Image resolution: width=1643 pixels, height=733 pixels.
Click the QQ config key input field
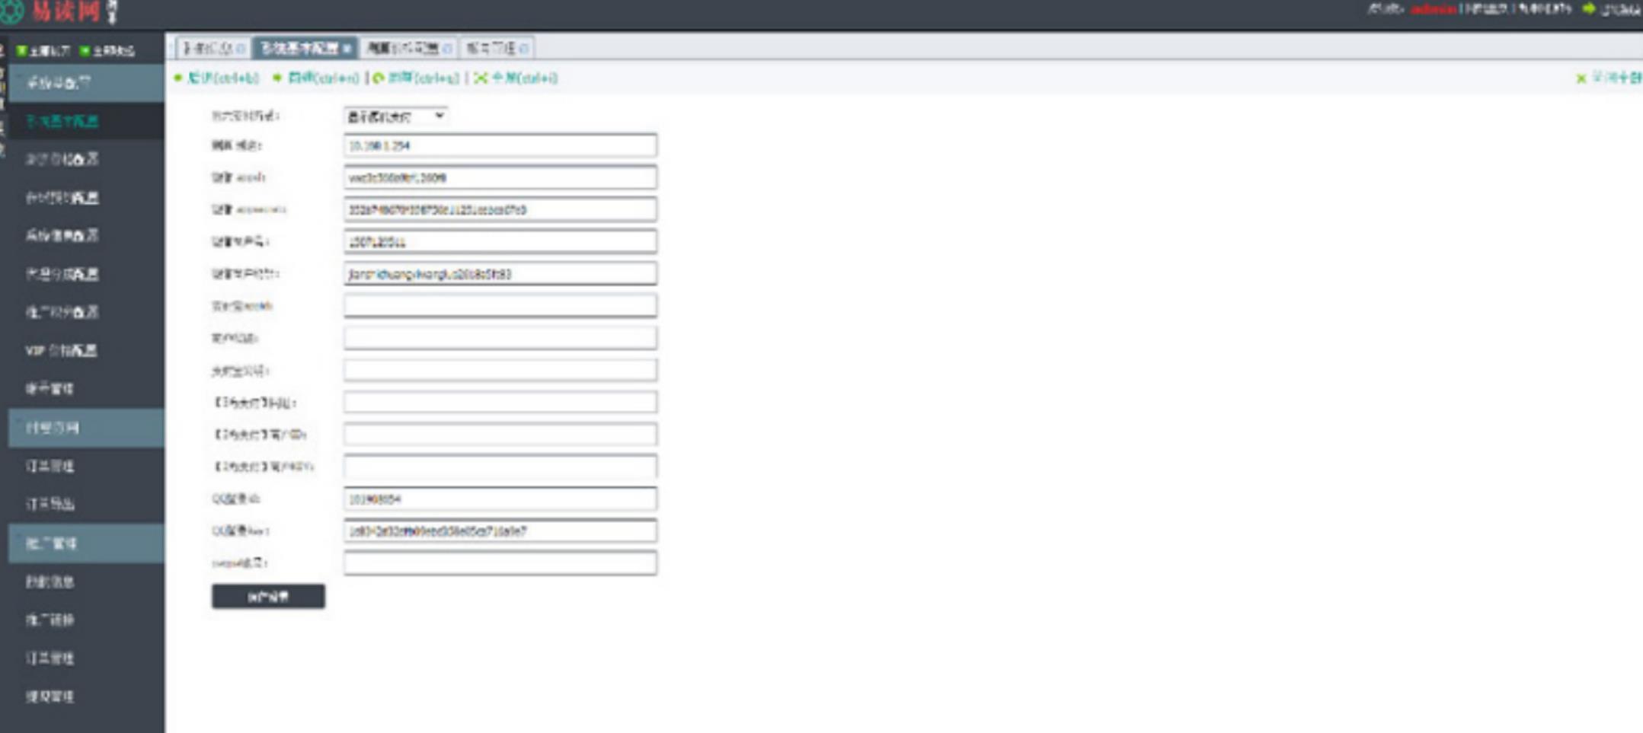click(500, 531)
